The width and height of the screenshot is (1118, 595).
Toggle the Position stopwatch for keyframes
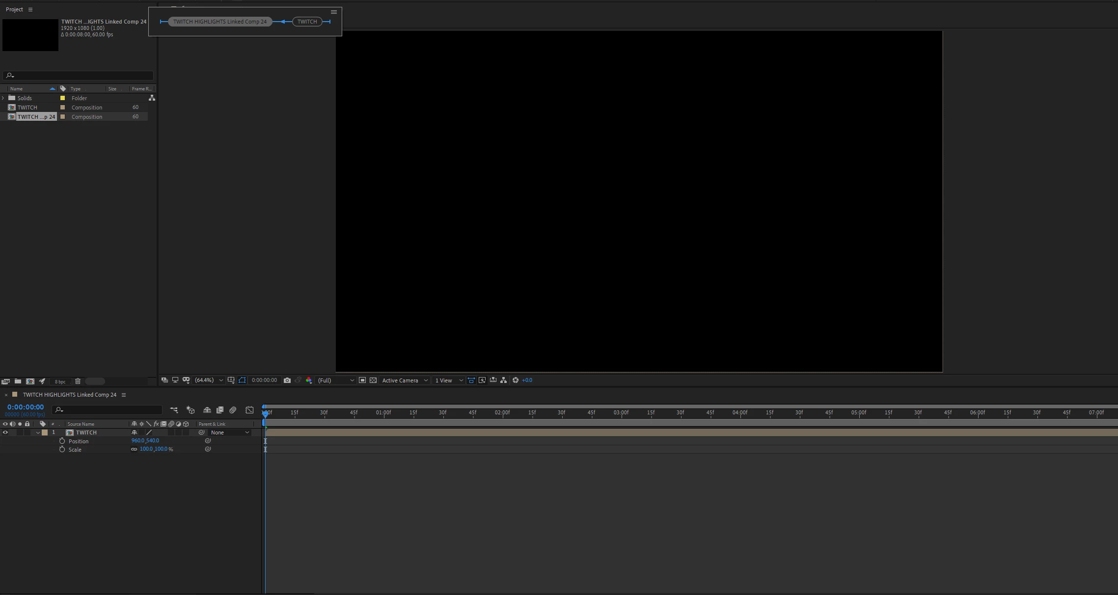62,441
